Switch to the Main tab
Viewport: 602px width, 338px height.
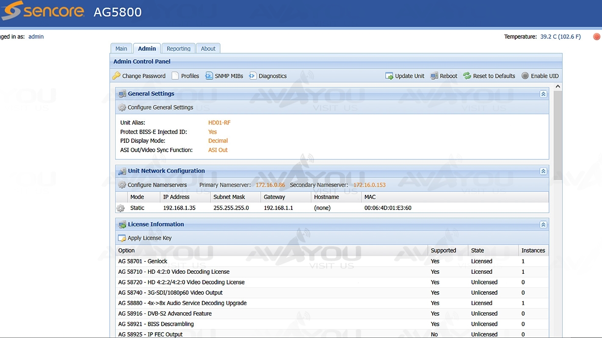121,49
